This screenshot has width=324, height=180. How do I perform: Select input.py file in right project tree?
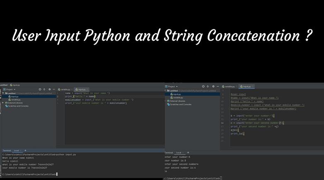pyautogui.click(x=176, y=94)
